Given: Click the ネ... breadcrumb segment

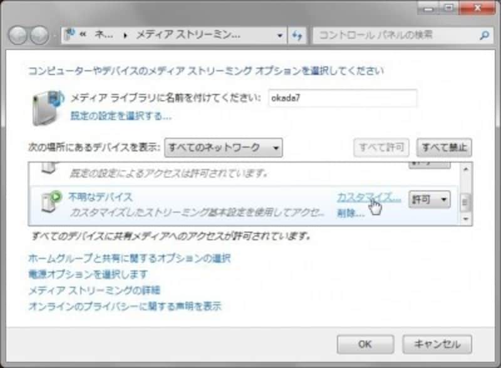Looking at the screenshot, I should pyautogui.click(x=104, y=34).
